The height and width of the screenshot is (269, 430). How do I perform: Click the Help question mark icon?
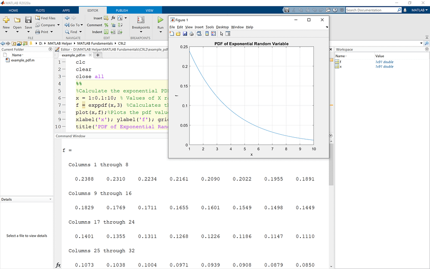pos(335,10)
